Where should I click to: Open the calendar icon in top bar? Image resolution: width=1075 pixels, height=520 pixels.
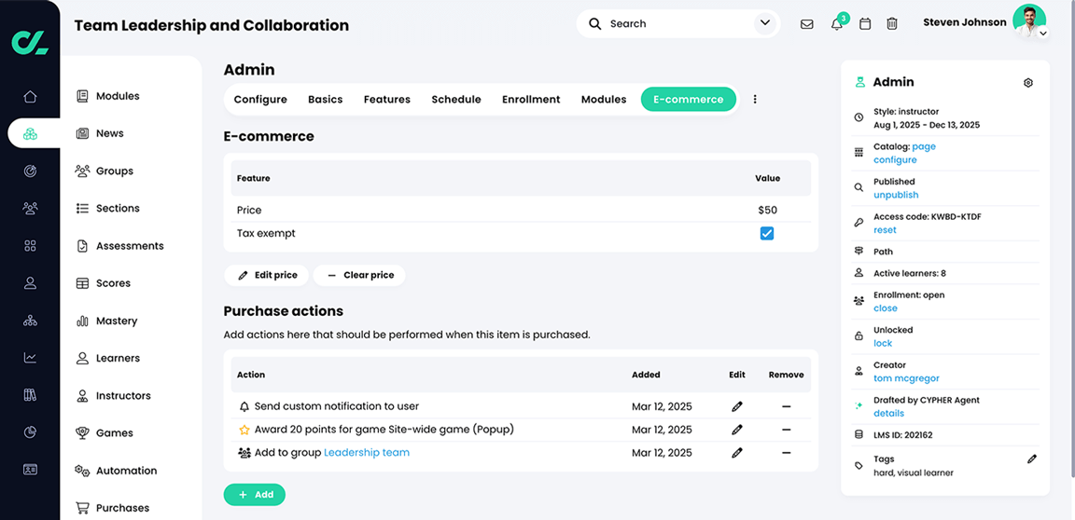[865, 24]
